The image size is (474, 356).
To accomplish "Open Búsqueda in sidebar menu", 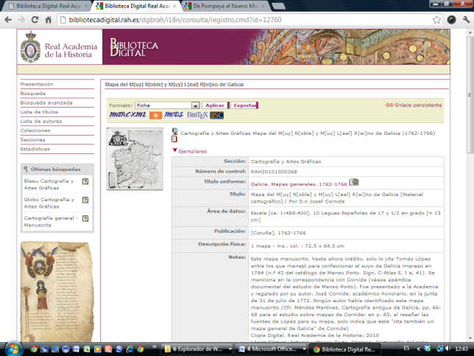I will 33,93.
